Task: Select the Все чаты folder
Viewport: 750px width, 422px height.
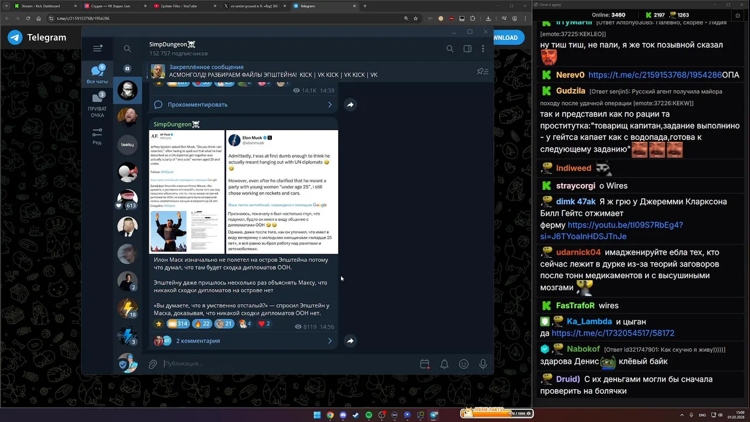Action: (97, 74)
